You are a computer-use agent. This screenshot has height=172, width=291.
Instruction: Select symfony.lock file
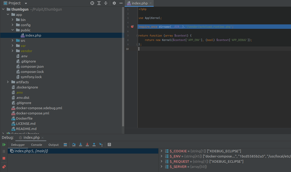point(31,77)
